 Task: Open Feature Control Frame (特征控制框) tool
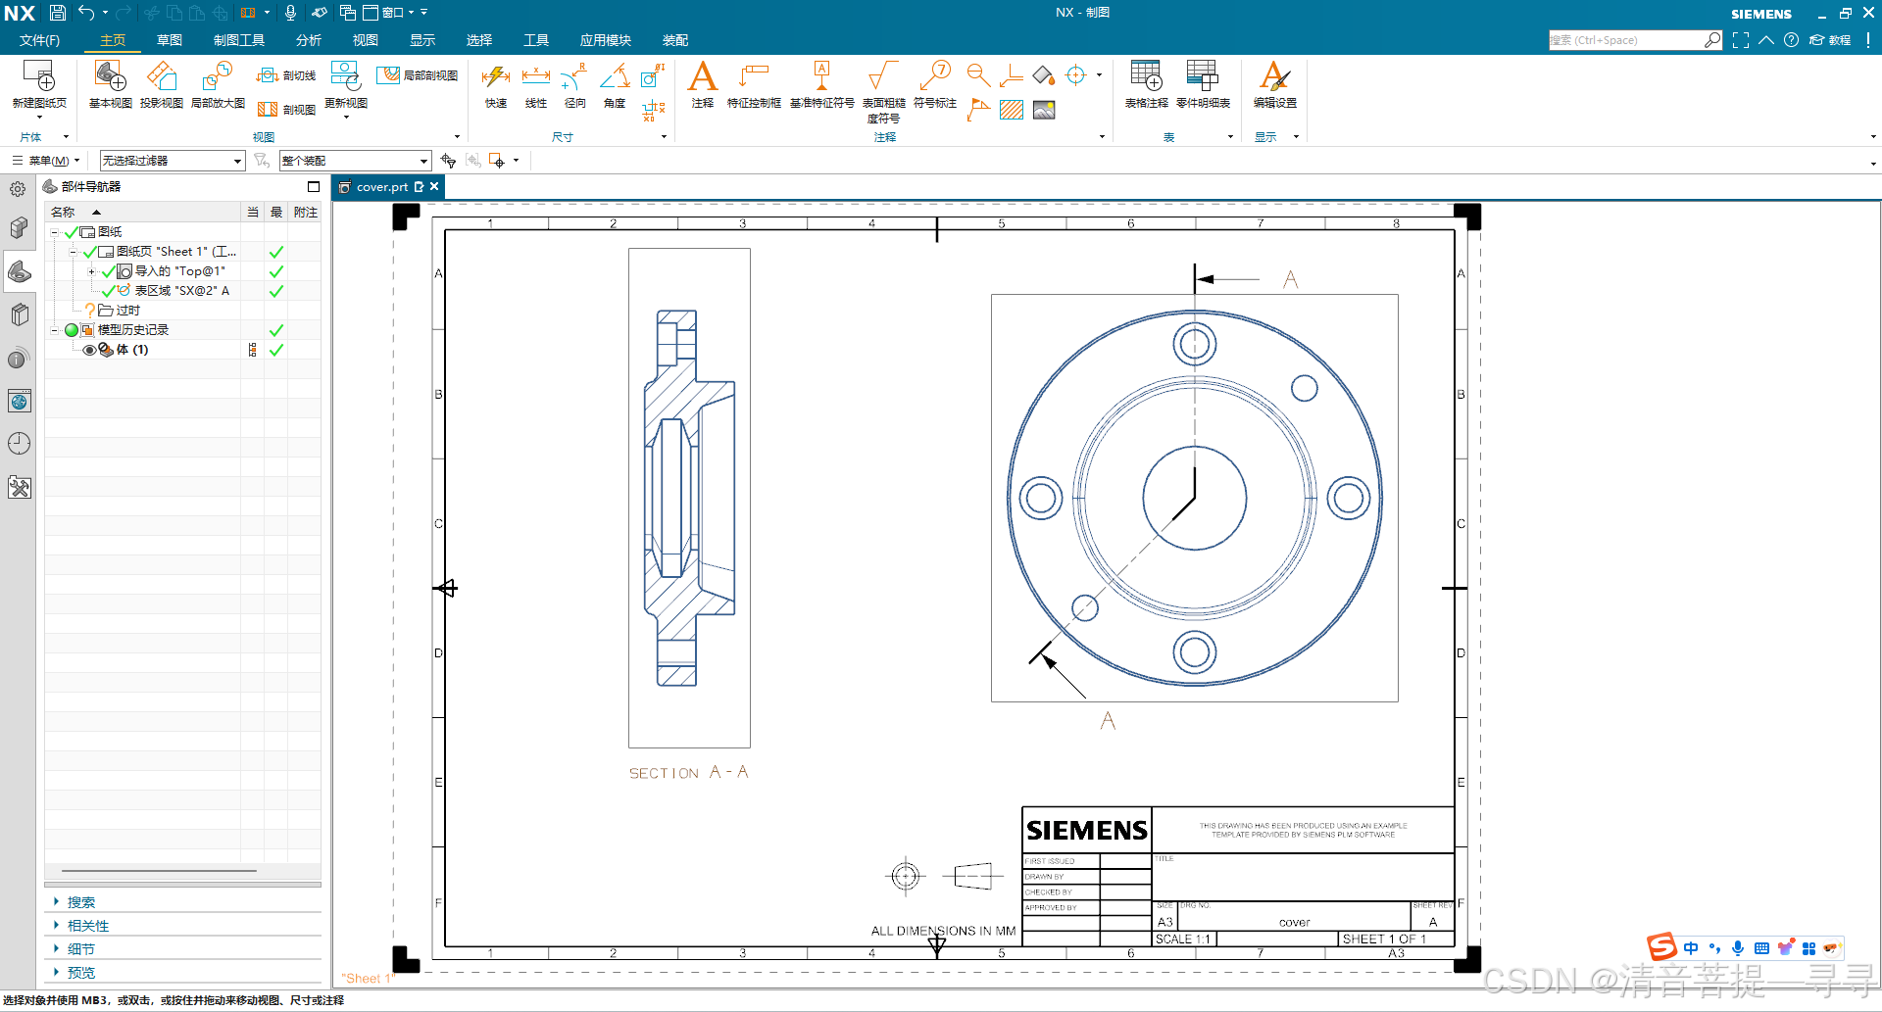coord(754,84)
